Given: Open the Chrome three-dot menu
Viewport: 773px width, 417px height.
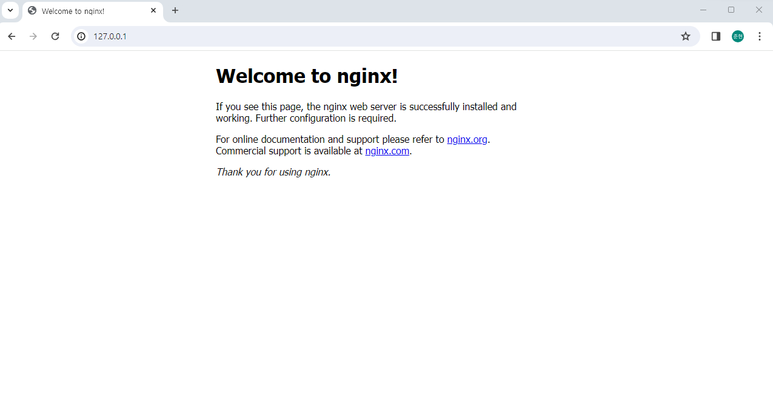Looking at the screenshot, I should (760, 36).
